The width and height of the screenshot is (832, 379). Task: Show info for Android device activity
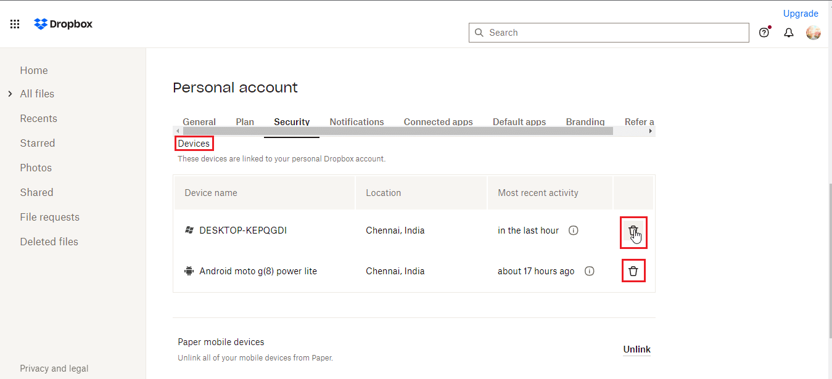[589, 271]
